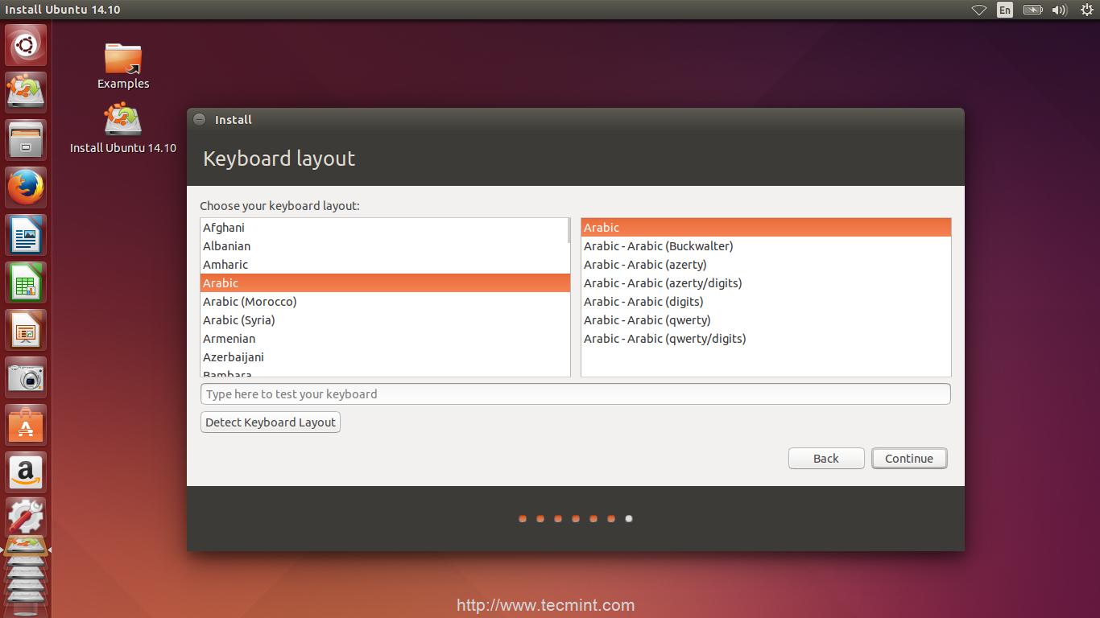Select Arabic in the language list
The width and height of the screenshot is (1100, 618).
pyautogui.click(x=385, y=283)
